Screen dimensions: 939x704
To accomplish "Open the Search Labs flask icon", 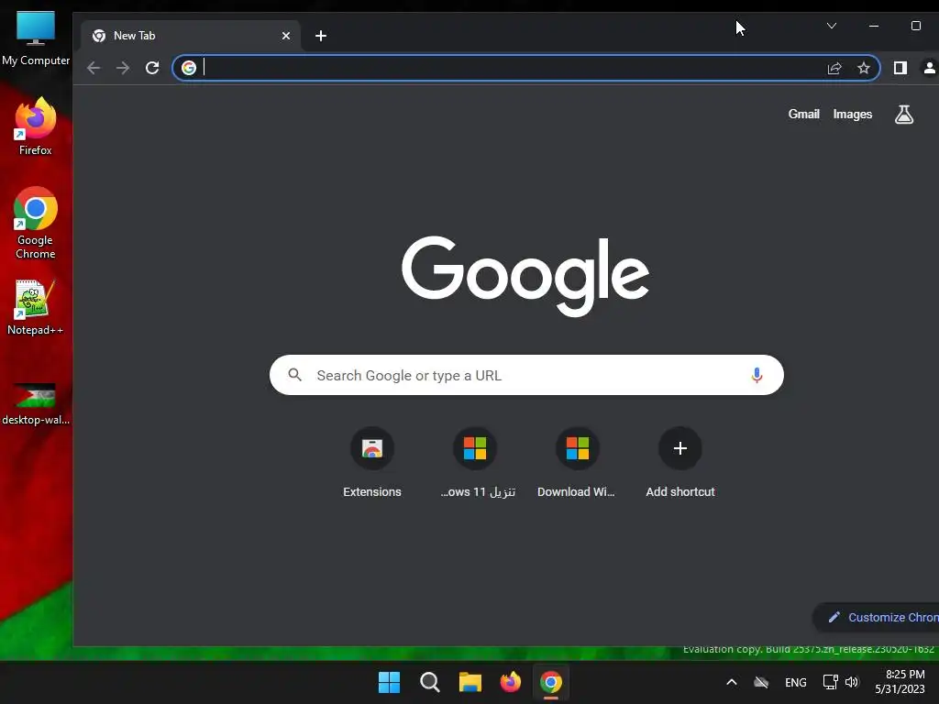I will [x=903, y=115].
